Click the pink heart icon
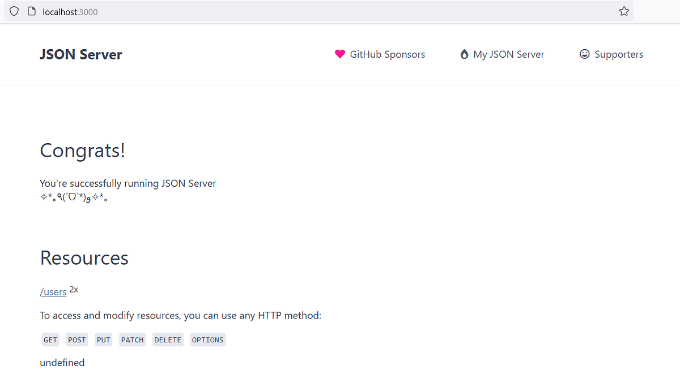The height and width of the screenshot is (370, 680). tap(340, 54)
